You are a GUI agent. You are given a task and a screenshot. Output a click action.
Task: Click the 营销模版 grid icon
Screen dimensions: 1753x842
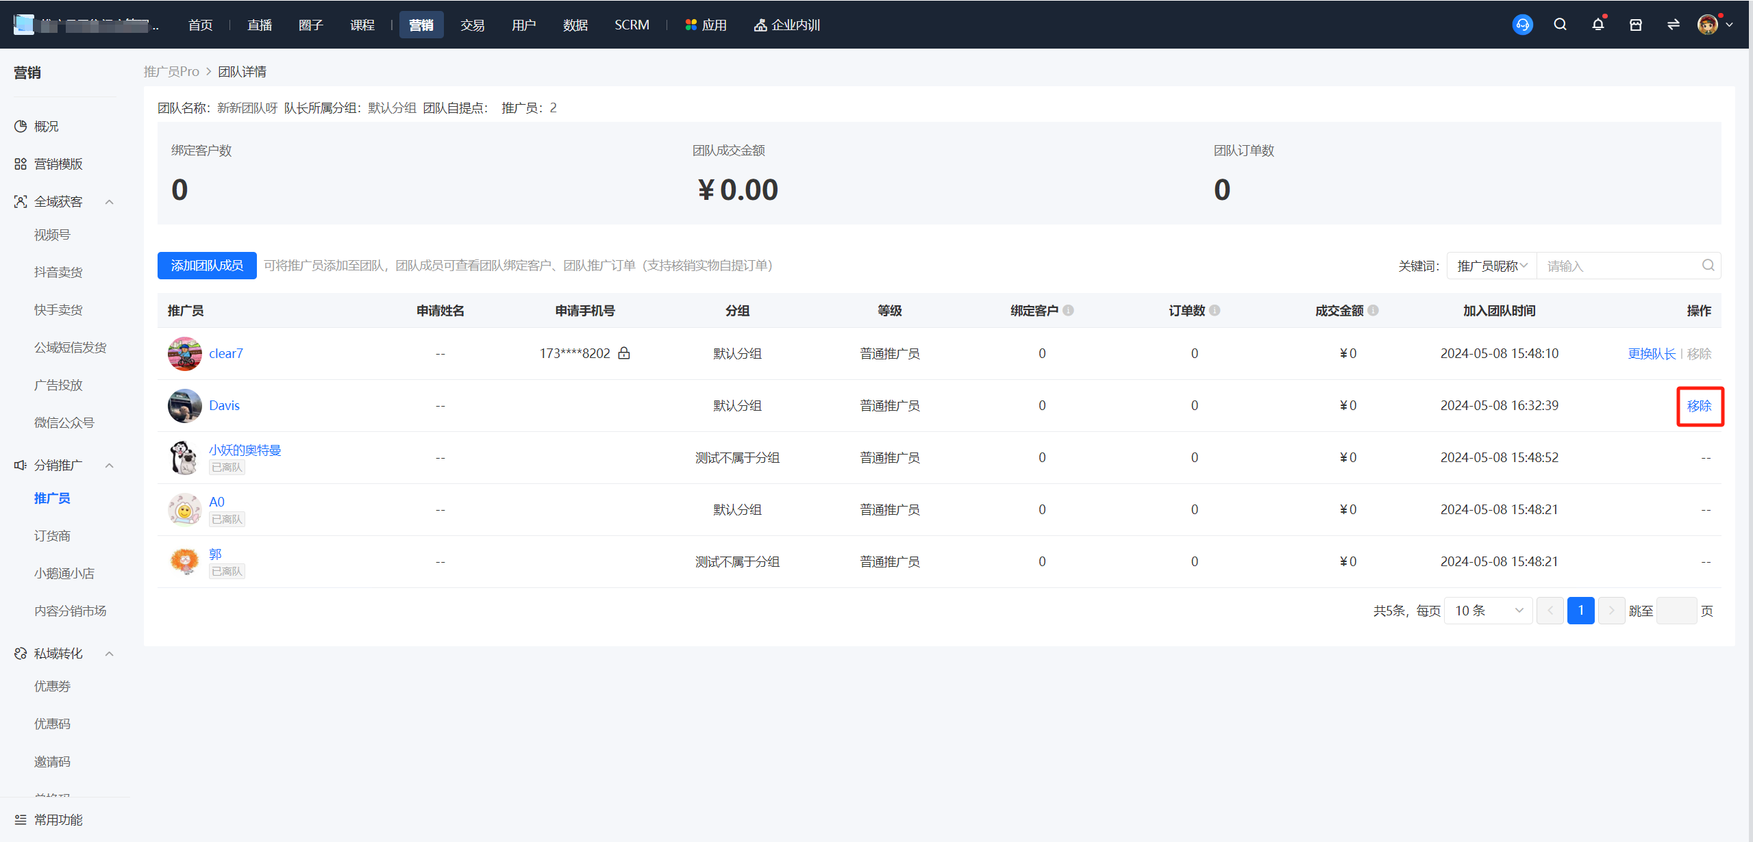(x=21, y=164)
